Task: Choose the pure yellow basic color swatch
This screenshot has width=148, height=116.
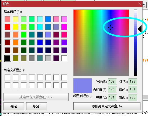Action: pos(16,27)
